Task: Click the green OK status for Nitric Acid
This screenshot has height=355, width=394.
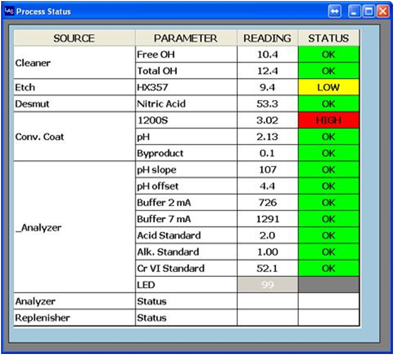Action: [328, 104]
